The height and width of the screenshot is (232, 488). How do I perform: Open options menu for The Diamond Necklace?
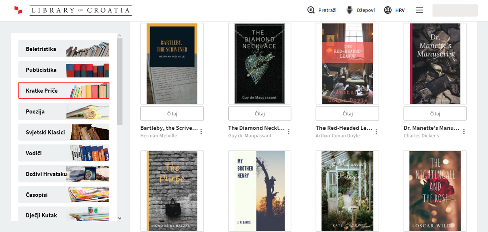click(289, 132)
